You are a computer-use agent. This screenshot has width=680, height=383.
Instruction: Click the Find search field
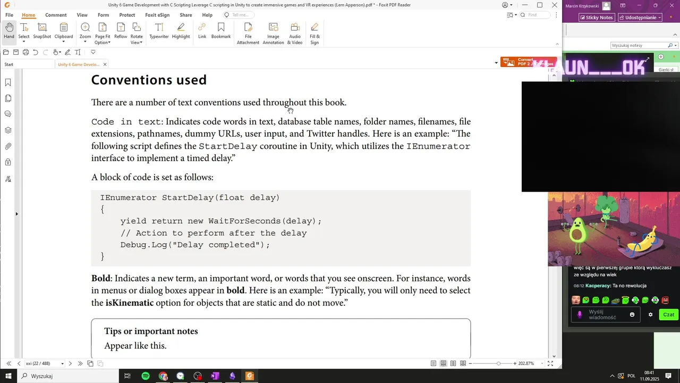pyautogui.click(x=535, y=15)
